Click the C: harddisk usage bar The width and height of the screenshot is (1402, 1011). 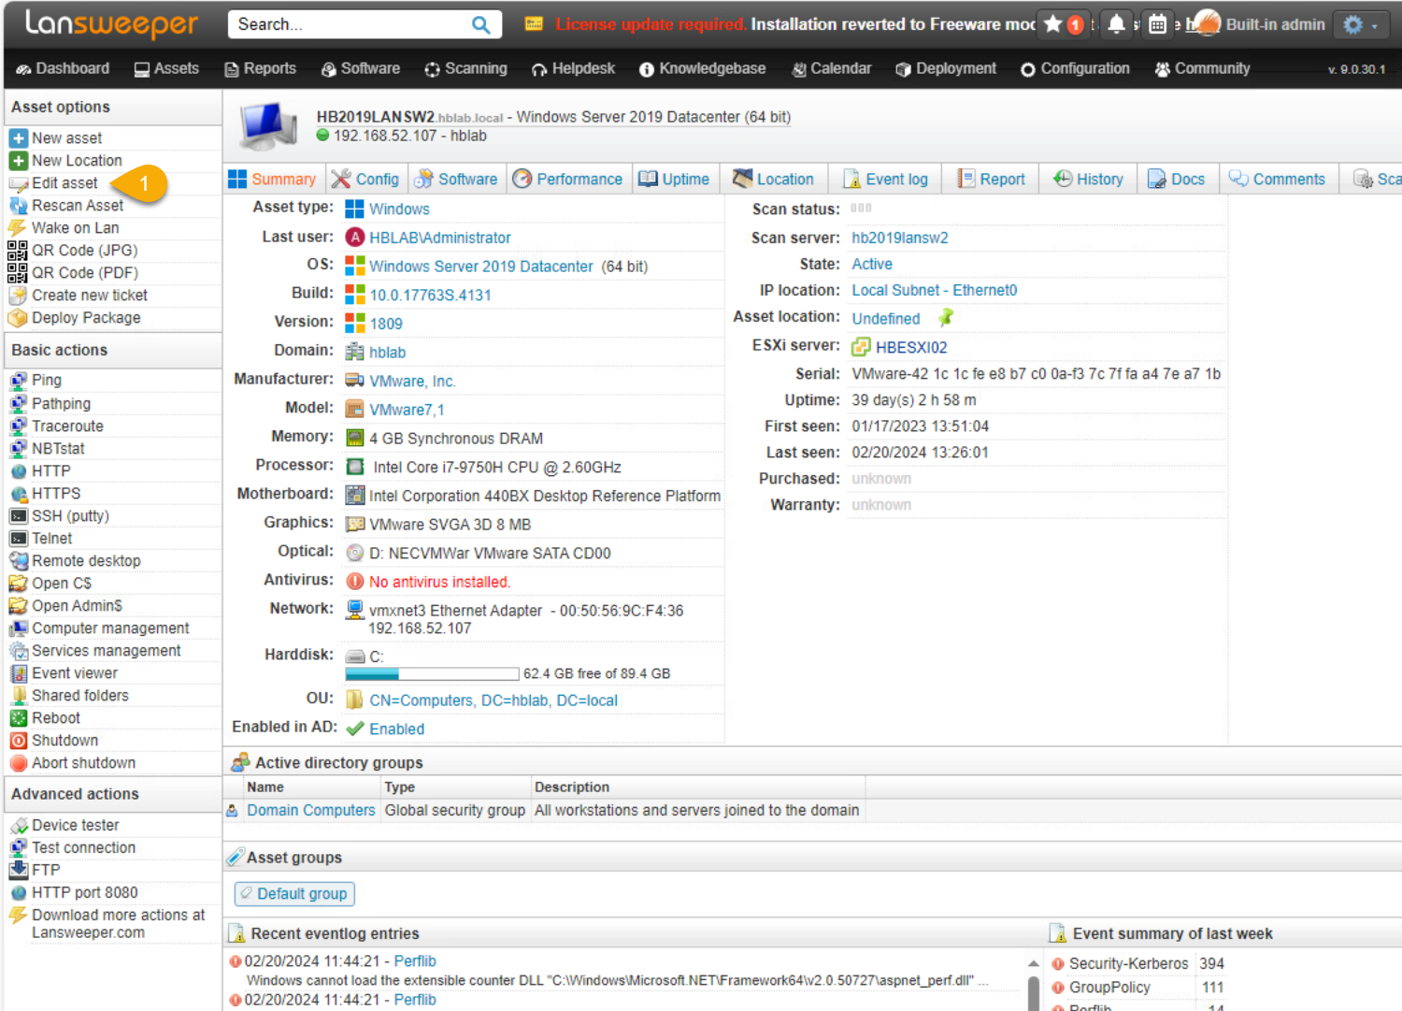click(x=432, y=673)
